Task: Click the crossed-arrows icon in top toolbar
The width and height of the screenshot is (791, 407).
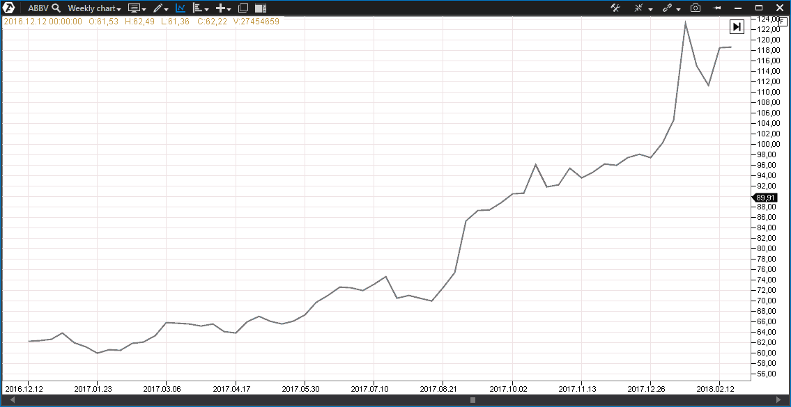Action: tap(638, 8)
